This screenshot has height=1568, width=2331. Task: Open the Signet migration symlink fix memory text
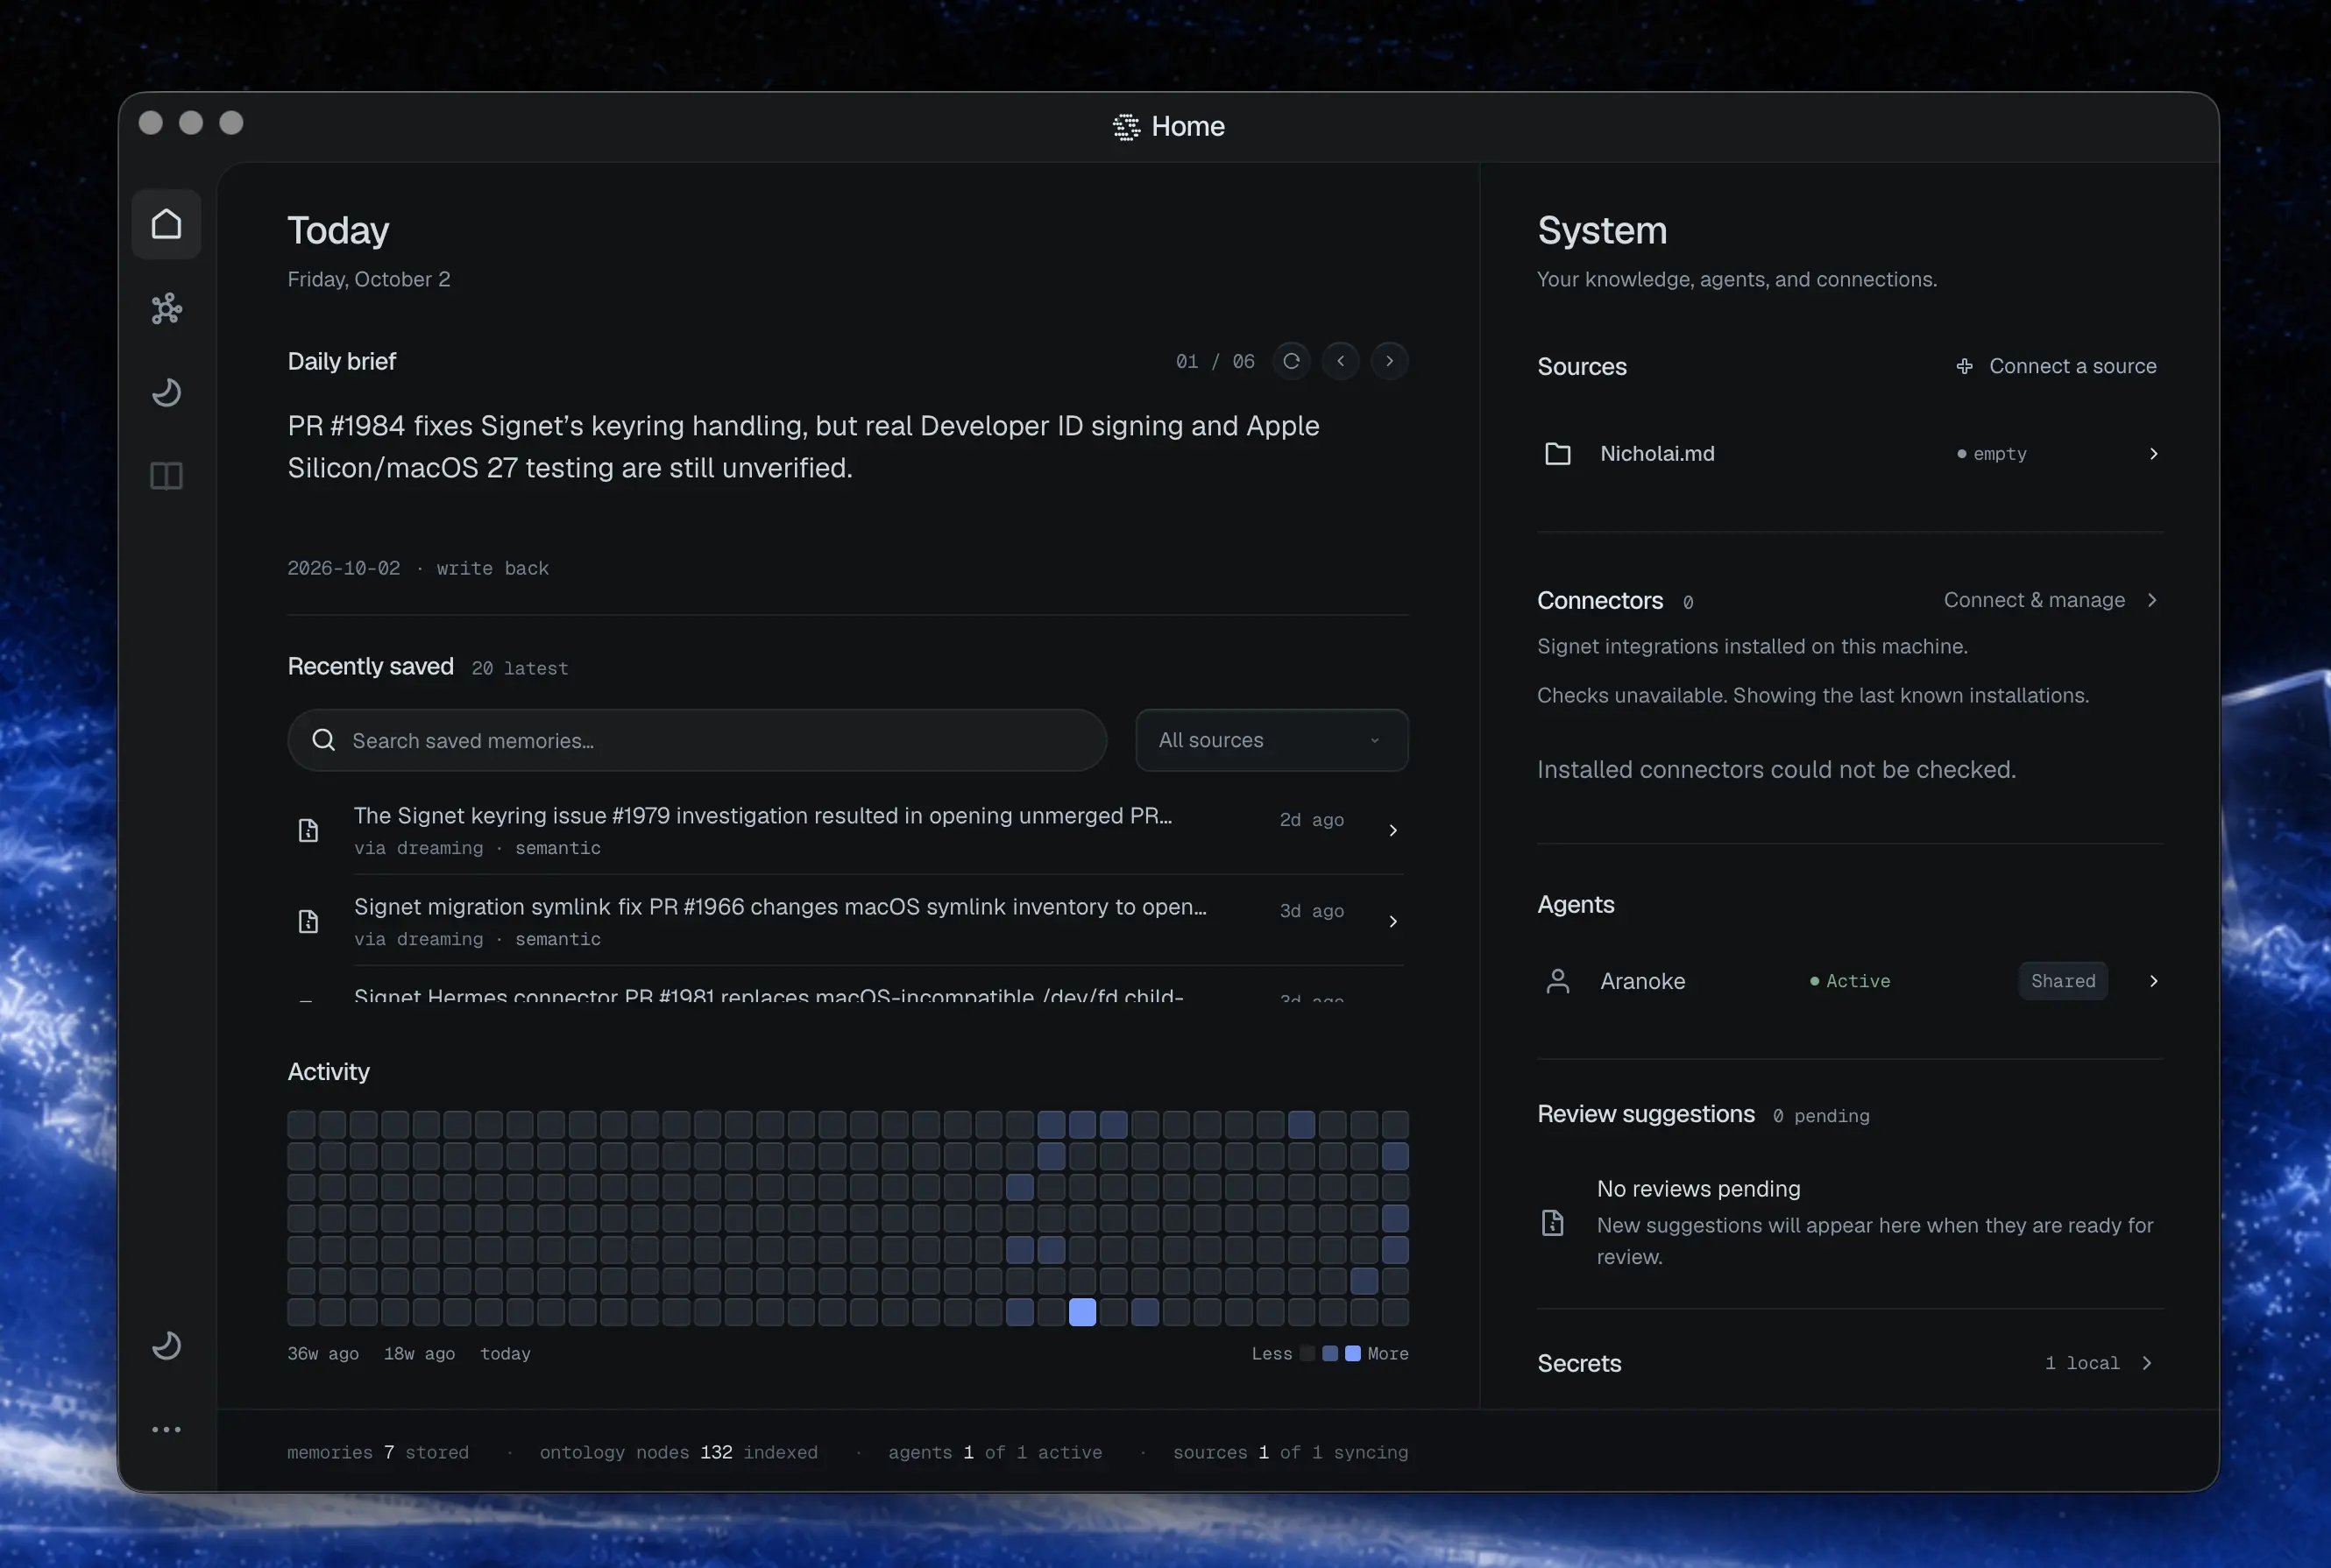point(779,907)
